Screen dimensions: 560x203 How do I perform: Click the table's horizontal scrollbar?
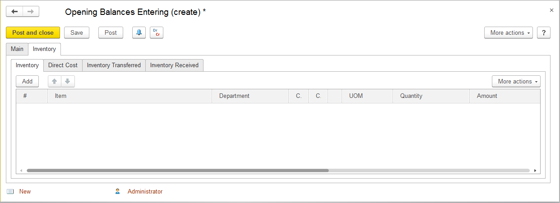click(x=178, y=171)
